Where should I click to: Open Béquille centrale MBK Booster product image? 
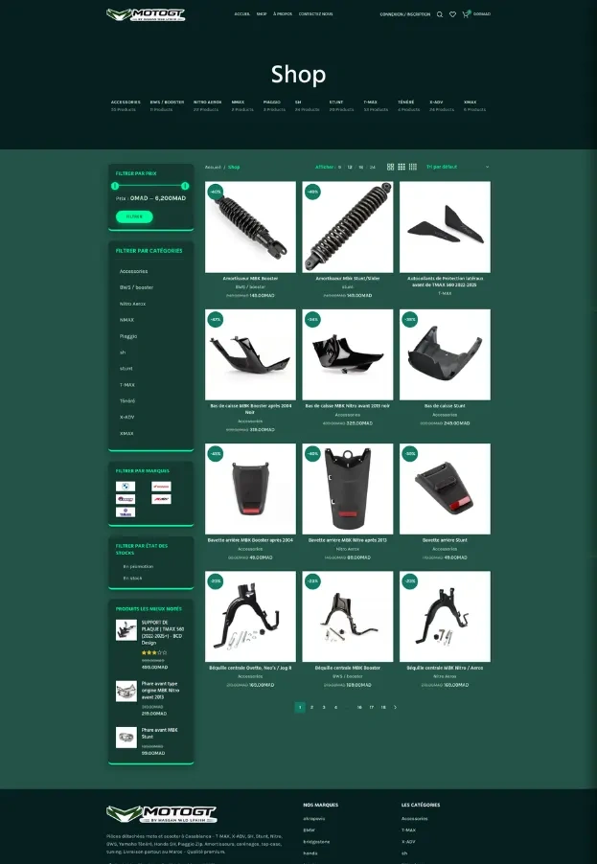pyautogui.click(x=348, y=617)
